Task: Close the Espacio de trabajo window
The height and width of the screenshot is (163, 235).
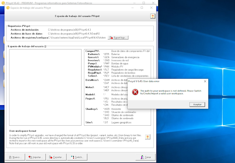Action: tap(151, 8)
